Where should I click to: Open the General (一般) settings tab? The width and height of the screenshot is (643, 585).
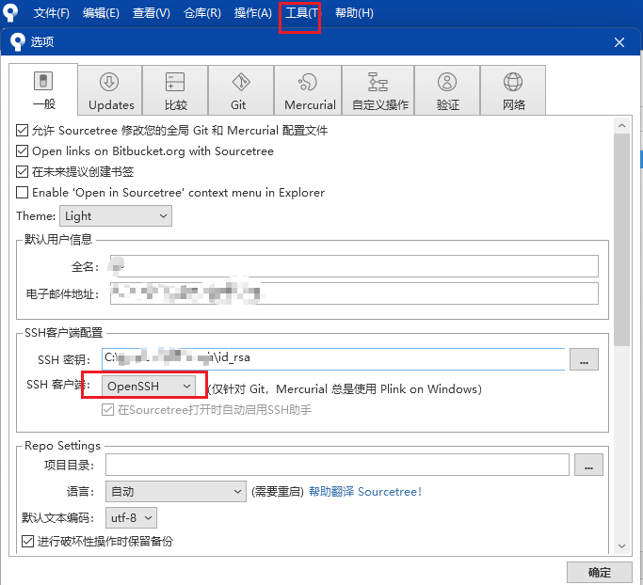pyautogui.click(x=43, y=89)
